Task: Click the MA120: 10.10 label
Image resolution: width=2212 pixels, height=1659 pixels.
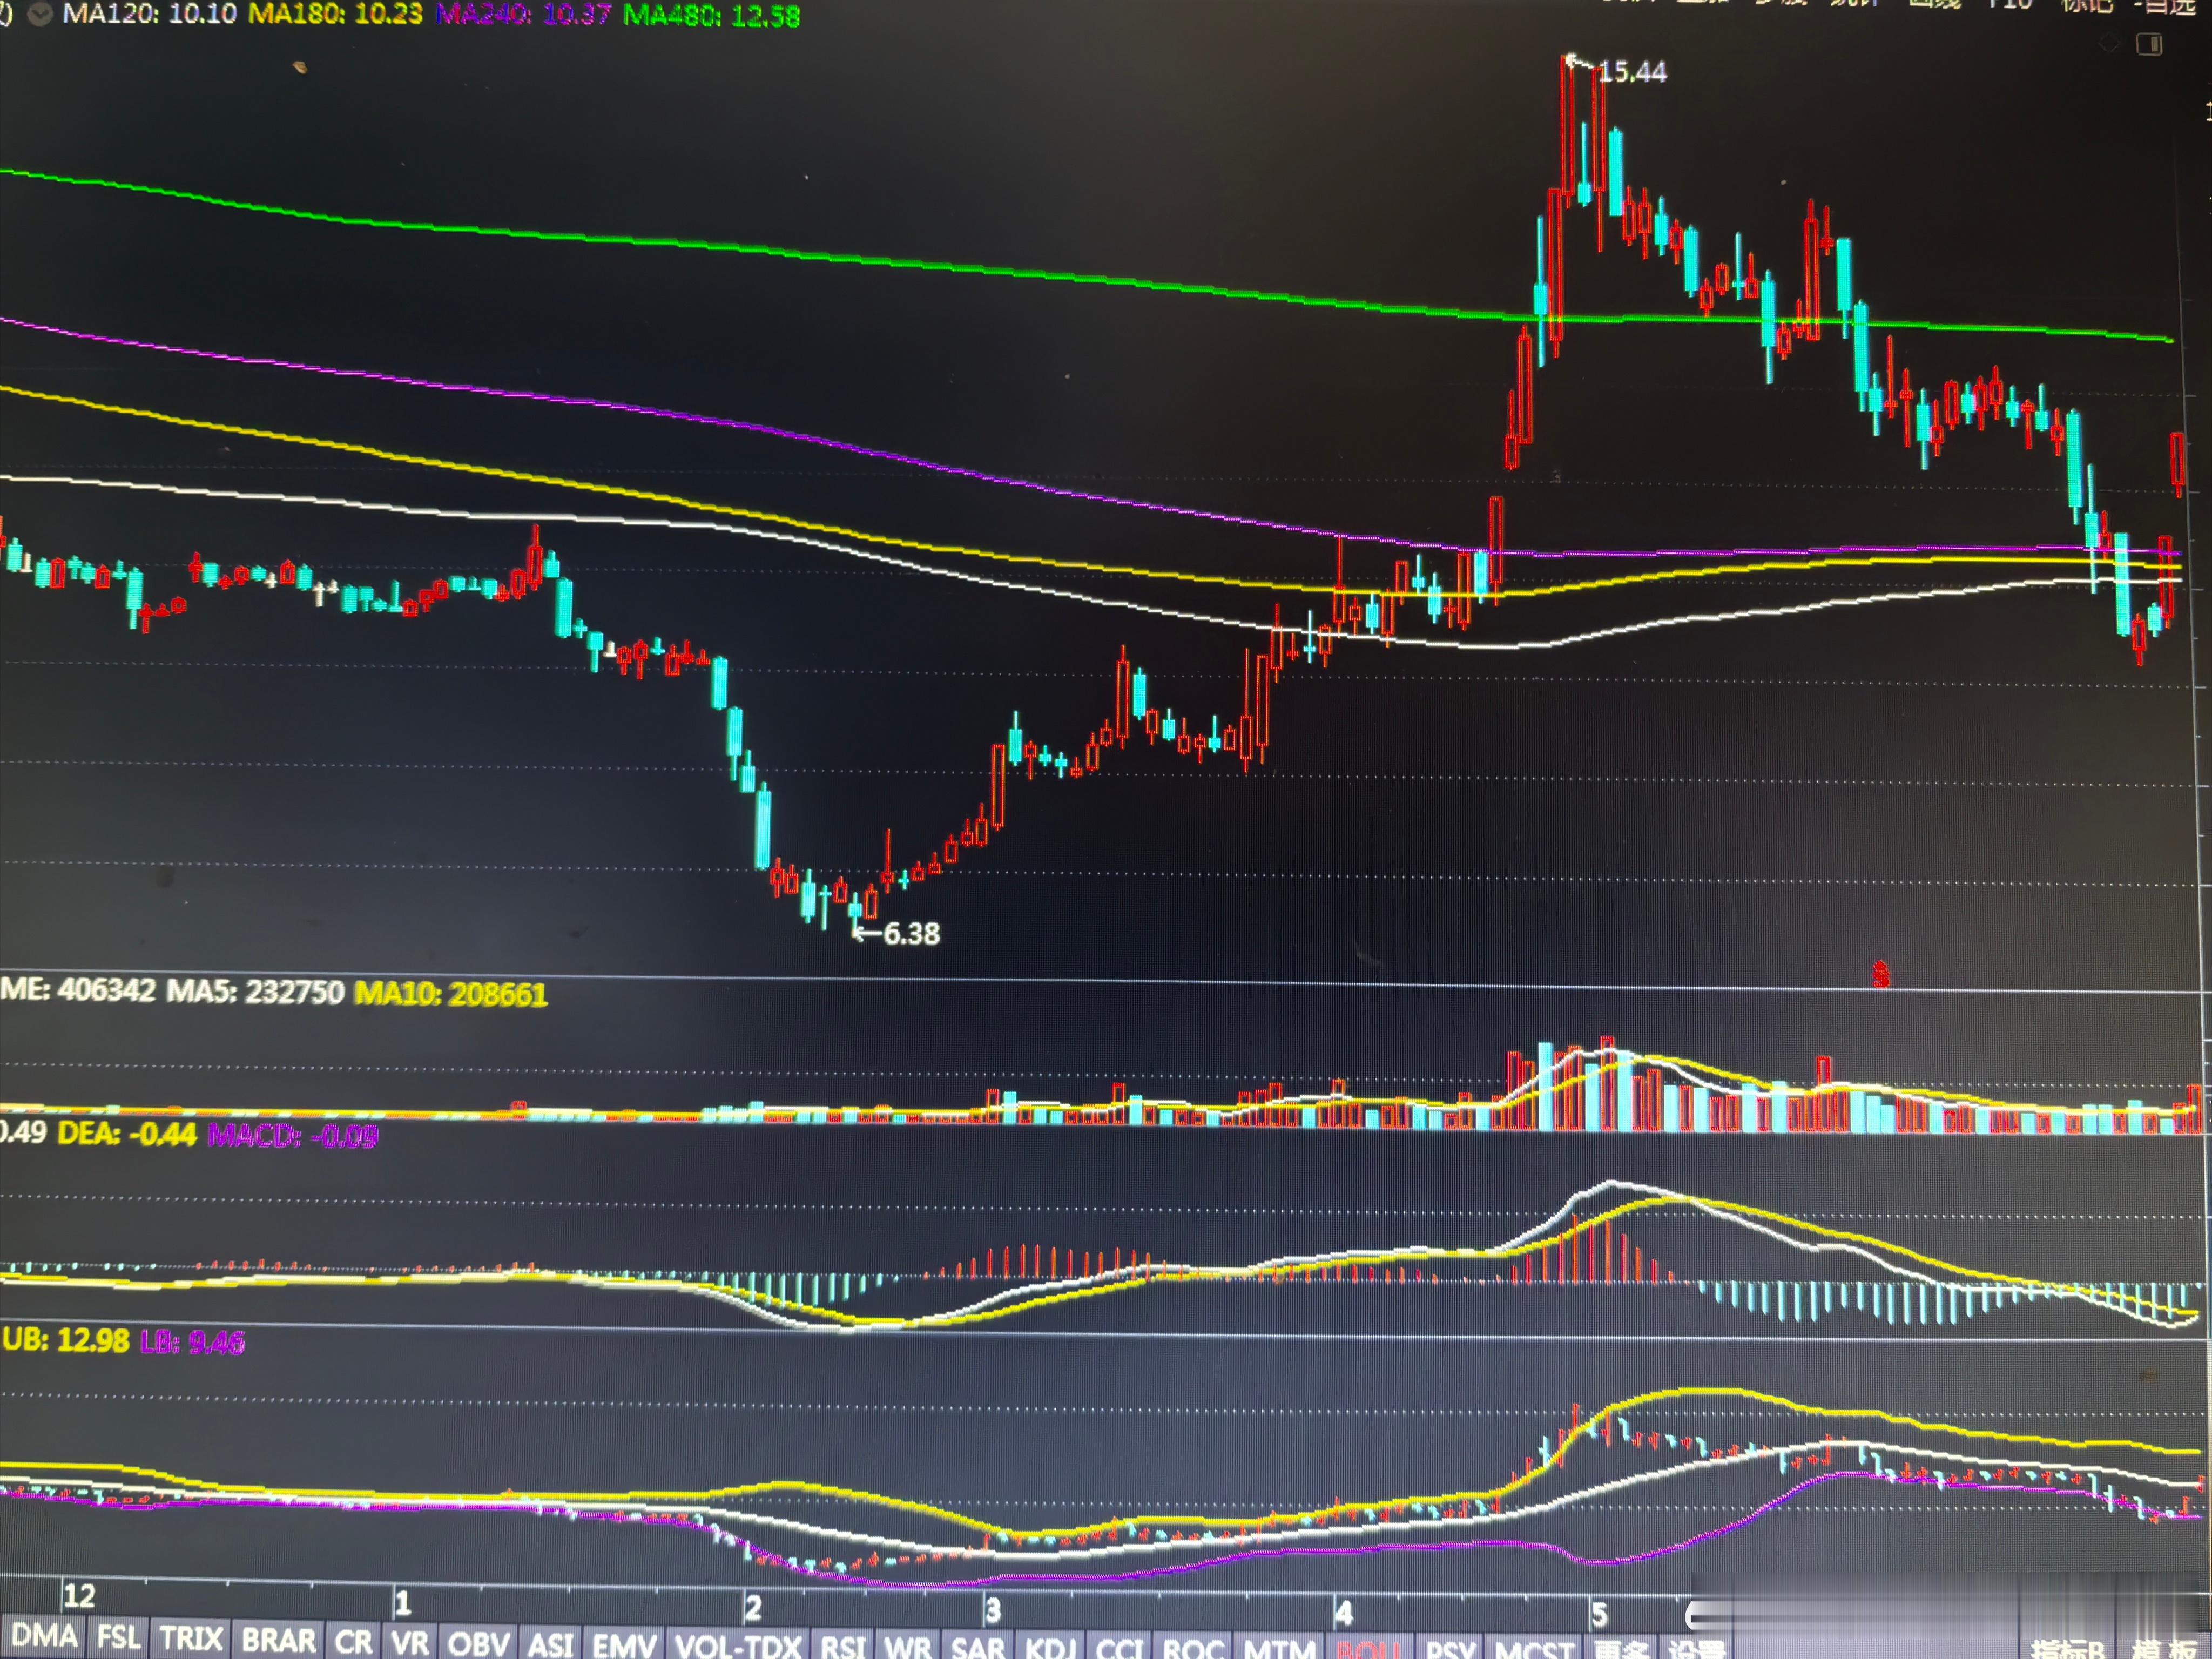Action: pos(149,14)
